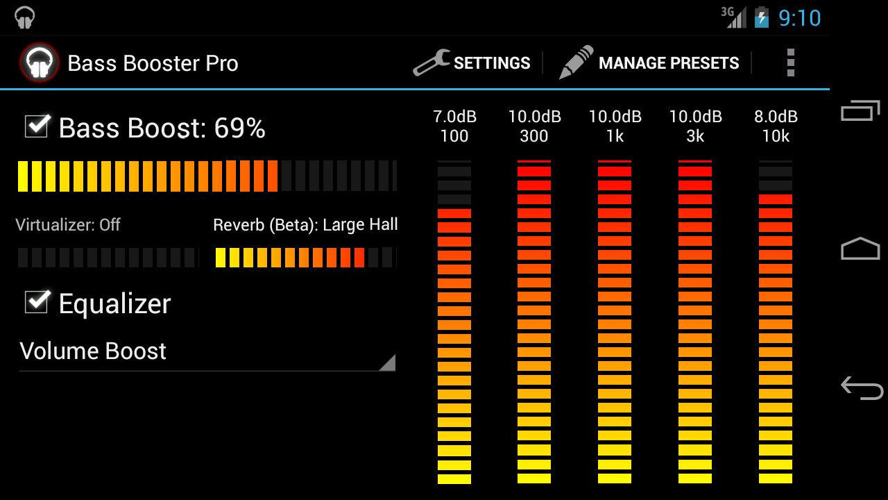
Task: Tap the '10.0dB 1k' band label
Action: coord(615,126)
